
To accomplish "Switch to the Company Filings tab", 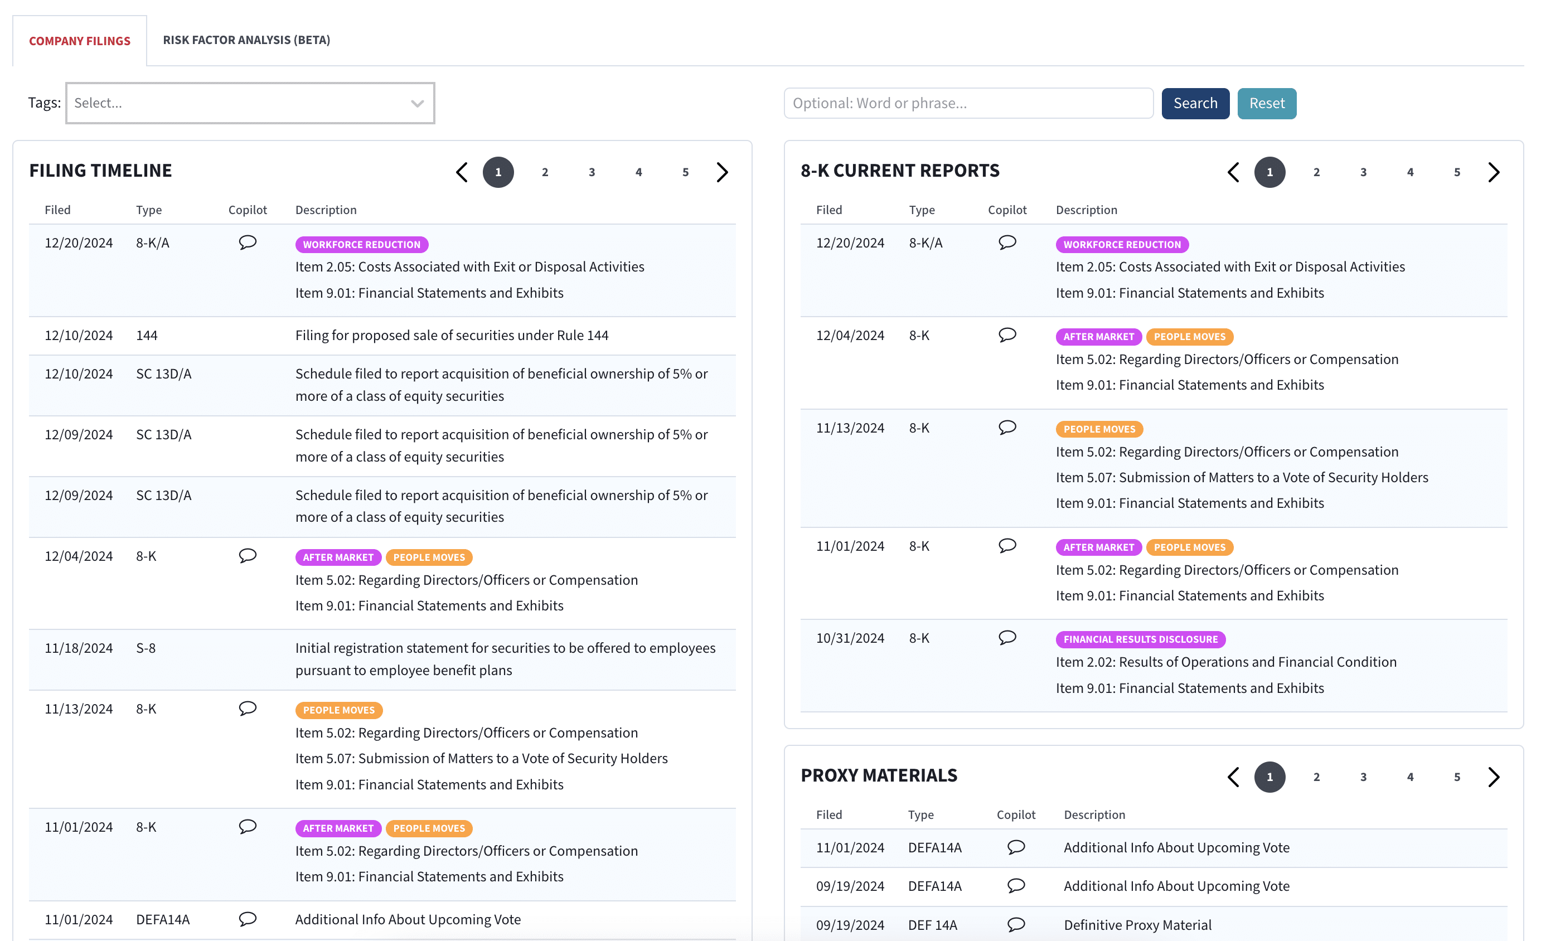I will coord(79,41).
